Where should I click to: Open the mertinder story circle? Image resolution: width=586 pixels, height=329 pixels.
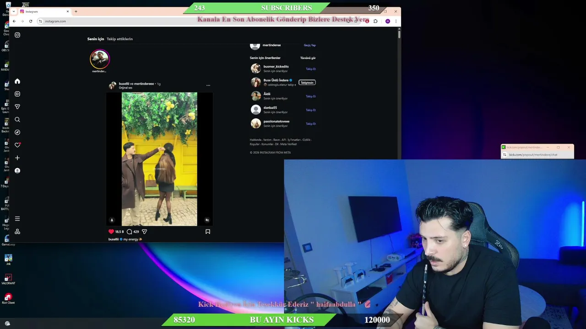point(99,59)
